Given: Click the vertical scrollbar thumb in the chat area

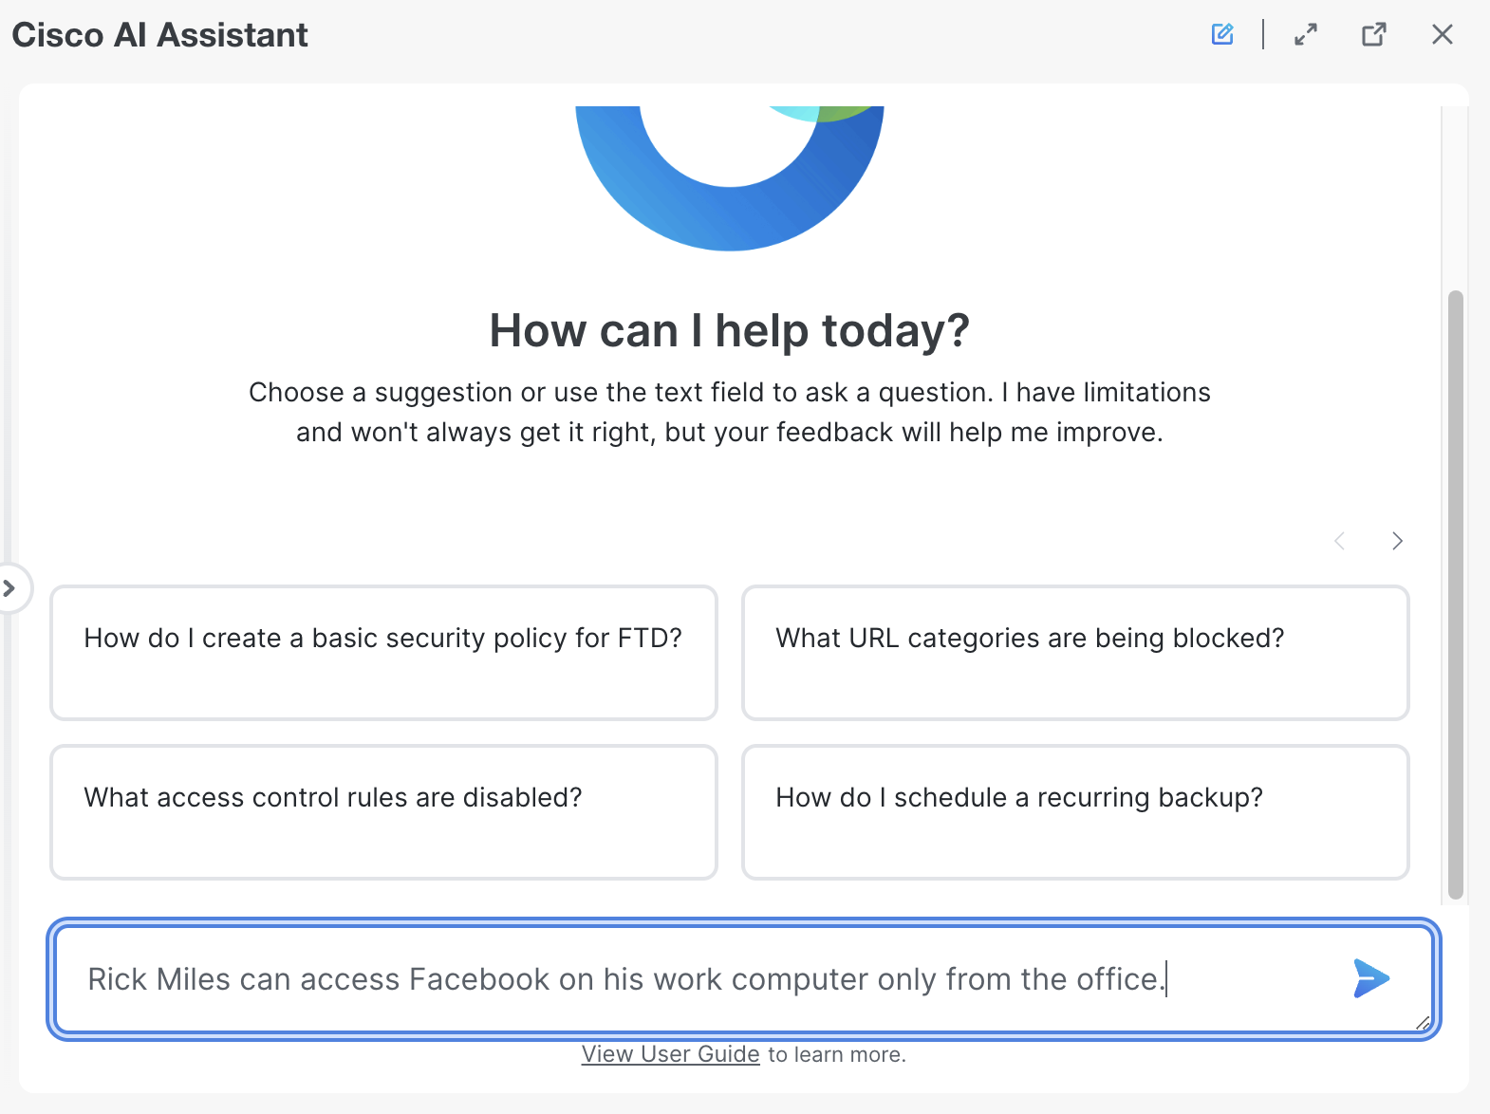Looking at the screenshot, I should point(1455,595).
